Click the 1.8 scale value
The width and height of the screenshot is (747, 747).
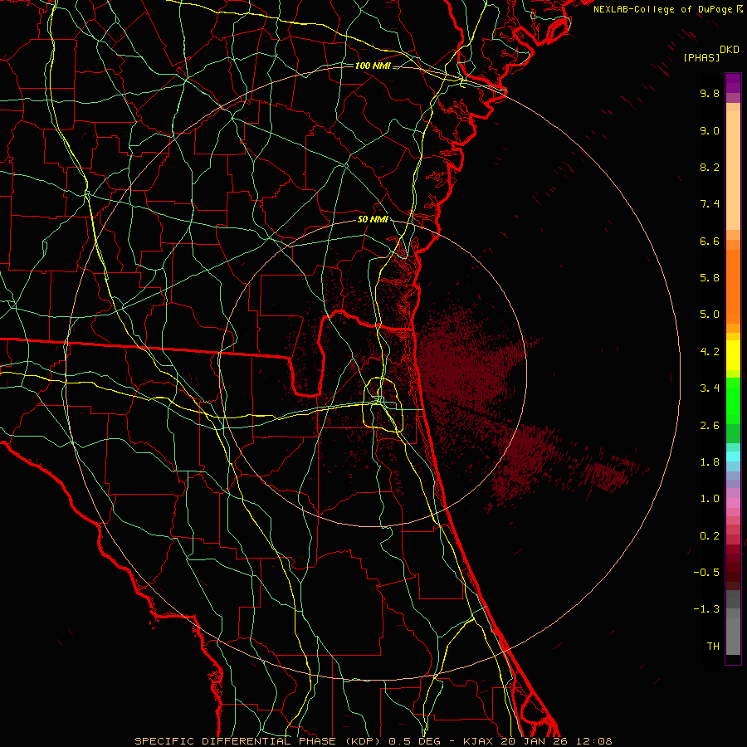coord(710,462)
